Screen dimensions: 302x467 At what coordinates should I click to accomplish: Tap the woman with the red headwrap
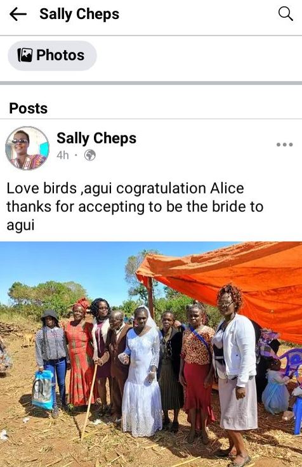(x=79, y=352)
